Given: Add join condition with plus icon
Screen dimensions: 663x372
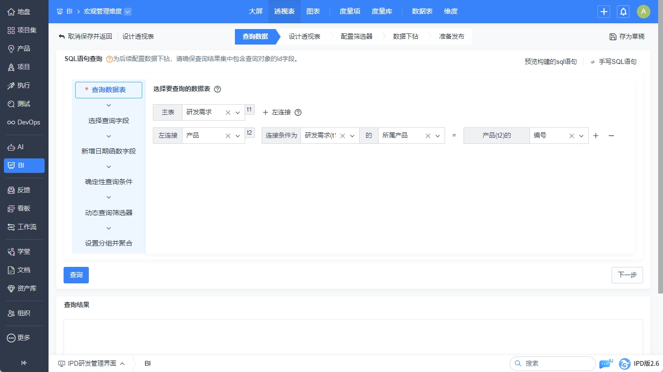Looking at the screenshot, I should 596,136.
